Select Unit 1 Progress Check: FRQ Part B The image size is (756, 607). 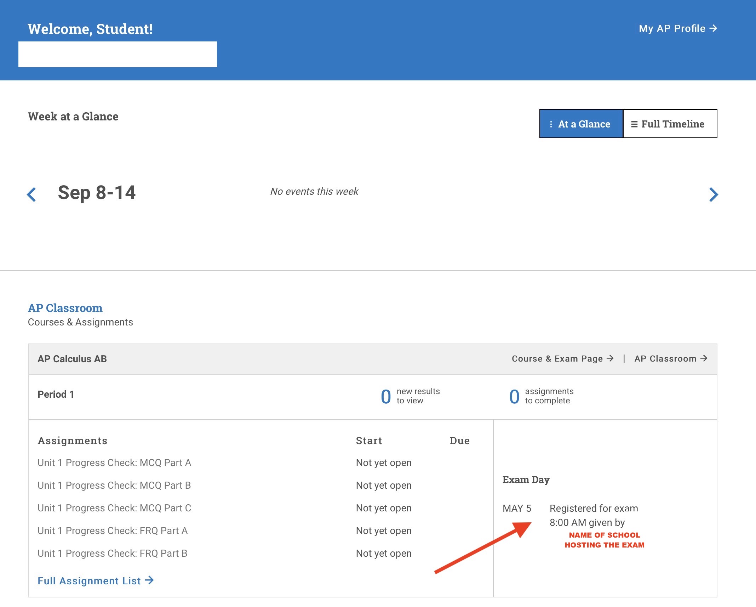click(x=113, y=553)
